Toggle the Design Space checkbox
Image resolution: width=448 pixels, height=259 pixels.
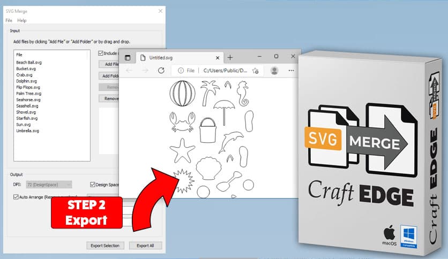coord(93,185)
